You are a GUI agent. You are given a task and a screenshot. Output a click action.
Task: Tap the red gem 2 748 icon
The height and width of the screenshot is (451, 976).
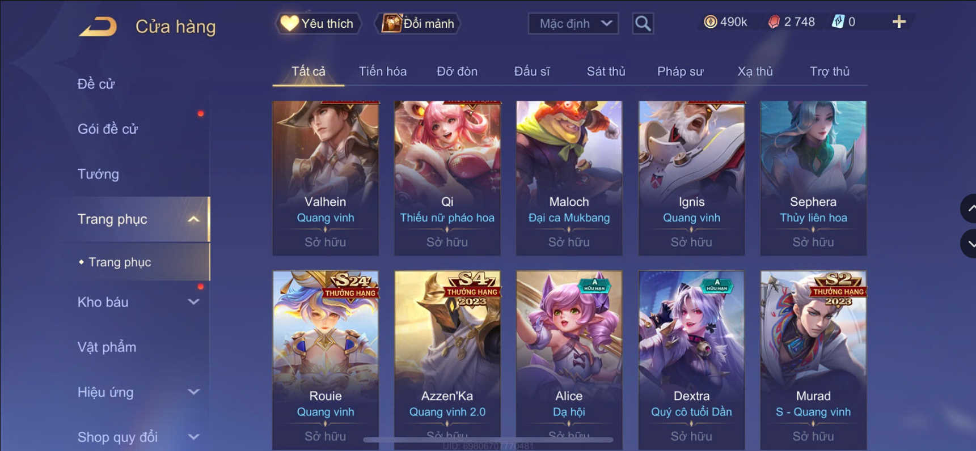(x=774, y=22)
